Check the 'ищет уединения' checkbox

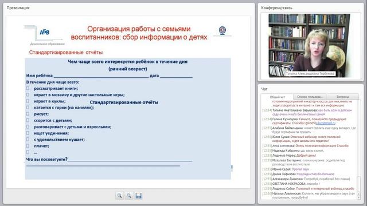[28, 133]
